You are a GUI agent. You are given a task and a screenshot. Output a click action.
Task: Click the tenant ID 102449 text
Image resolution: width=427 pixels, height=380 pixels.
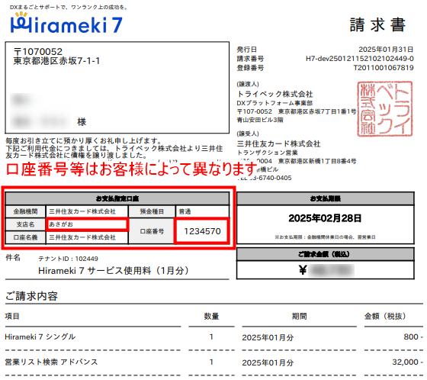tap(68, 259)
